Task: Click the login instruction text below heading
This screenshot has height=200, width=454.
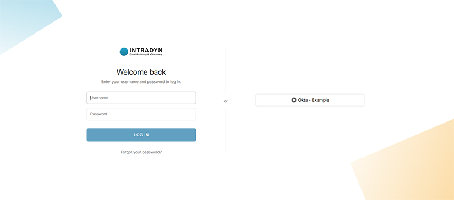Action: click(141, 82)
